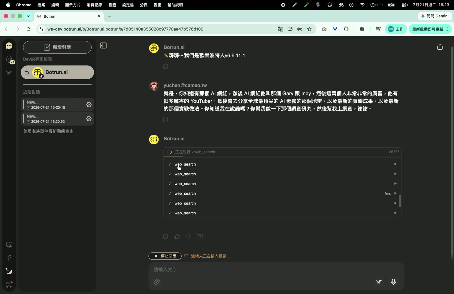This screenshot has height=294, width=454.
Task: Open the Chrome extensions puzzle icon
Action: pyautogui.click(x=346, y=29)
